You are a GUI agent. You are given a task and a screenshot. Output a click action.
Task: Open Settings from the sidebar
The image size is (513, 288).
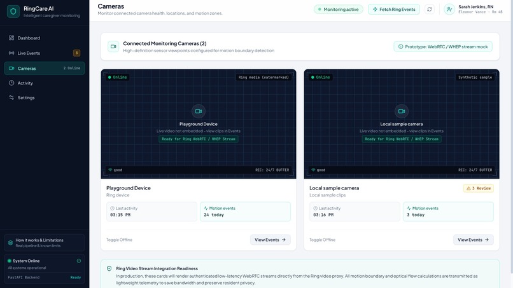click(x=44, y=98)
